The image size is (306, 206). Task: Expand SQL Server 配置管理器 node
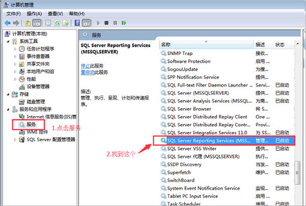tap(15, 139)
